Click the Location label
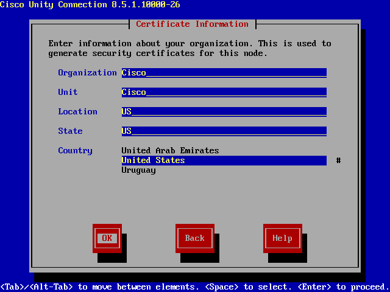Viewport: 390px width, 292px height. [77, 112]
